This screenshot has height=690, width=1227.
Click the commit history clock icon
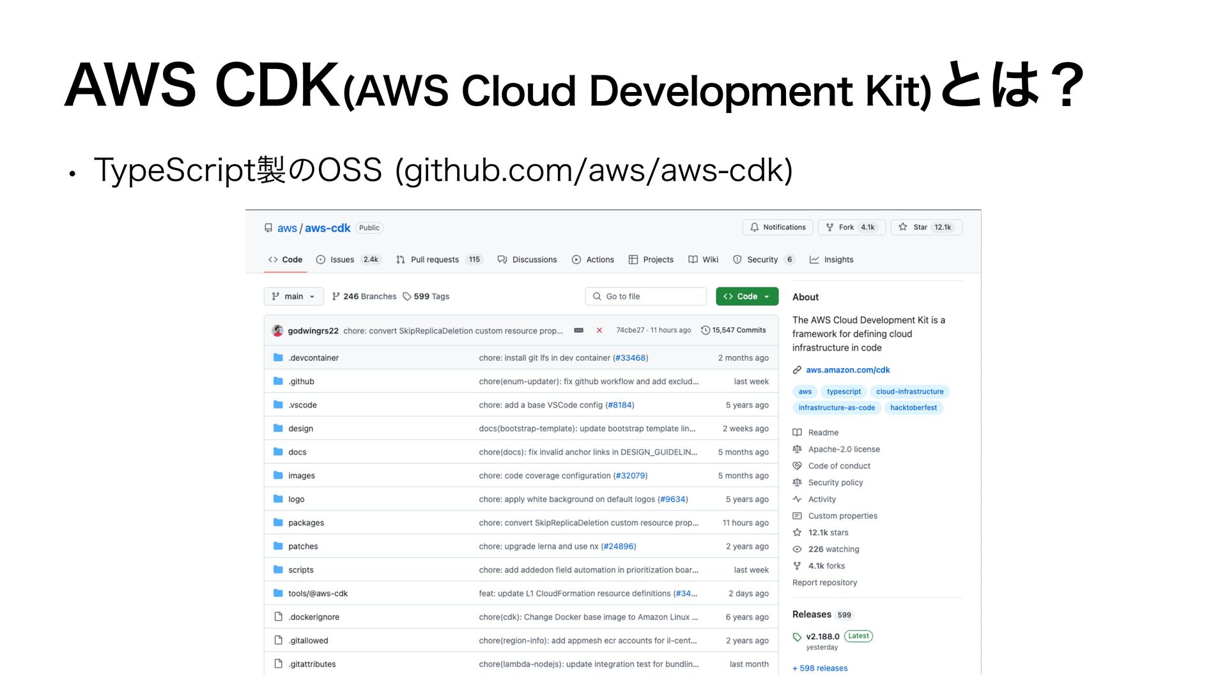click(706, 330)
